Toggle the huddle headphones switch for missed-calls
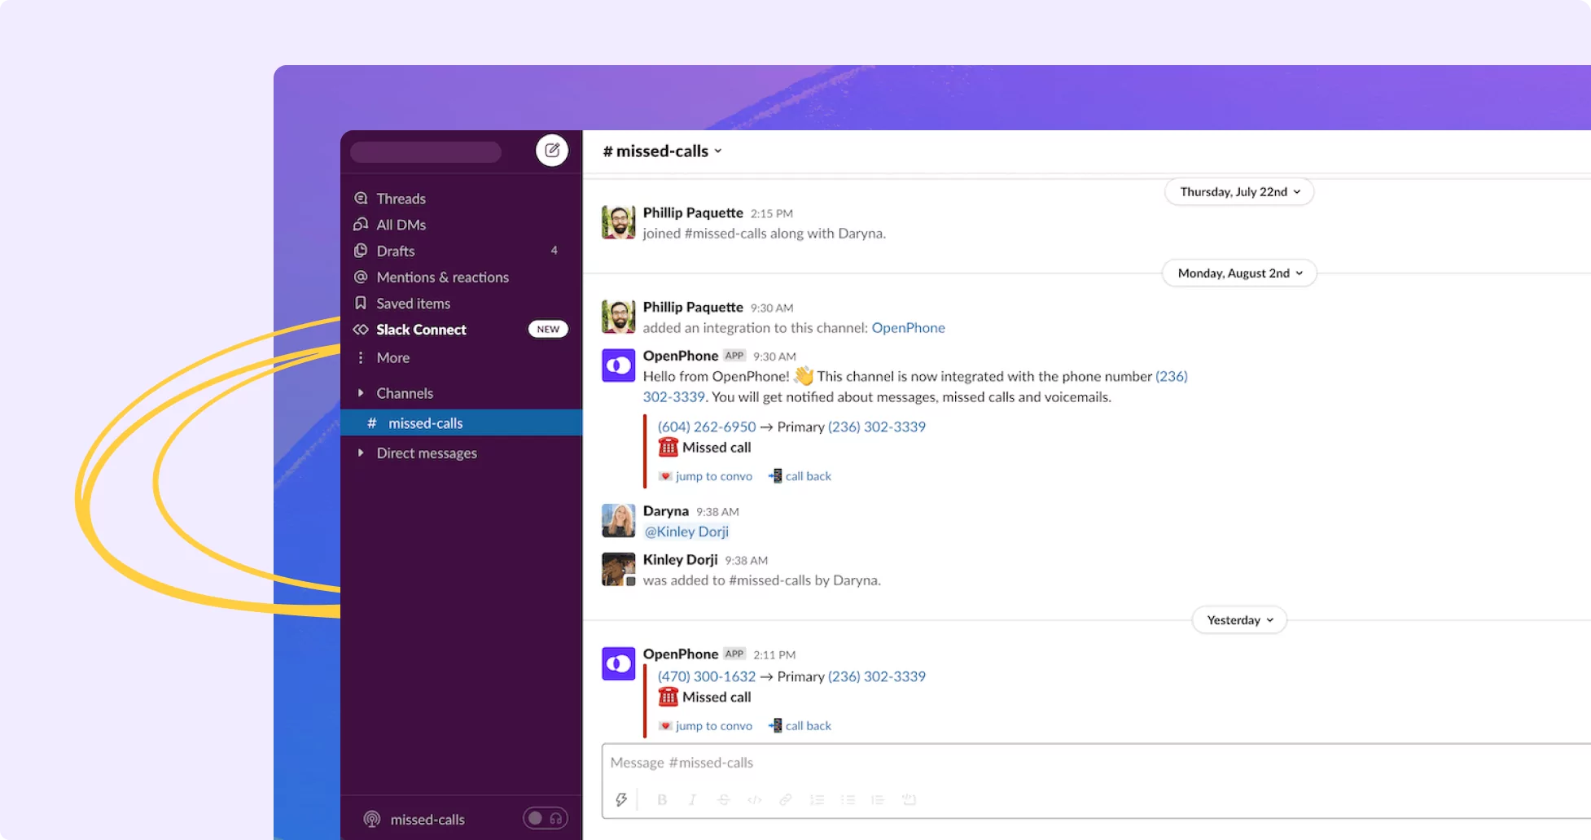The width and height of the screenshot is (1591, 840). coord(545,818)
